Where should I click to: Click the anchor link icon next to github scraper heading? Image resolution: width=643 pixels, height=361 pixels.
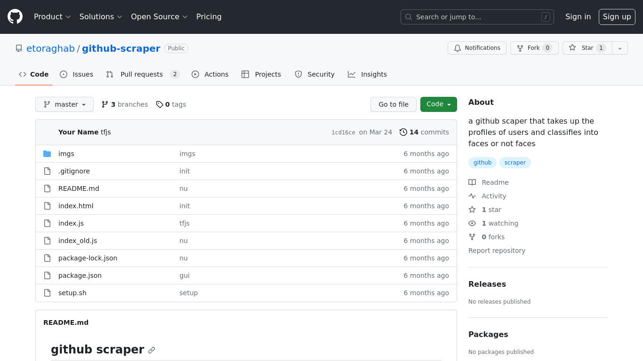[152, 350]
